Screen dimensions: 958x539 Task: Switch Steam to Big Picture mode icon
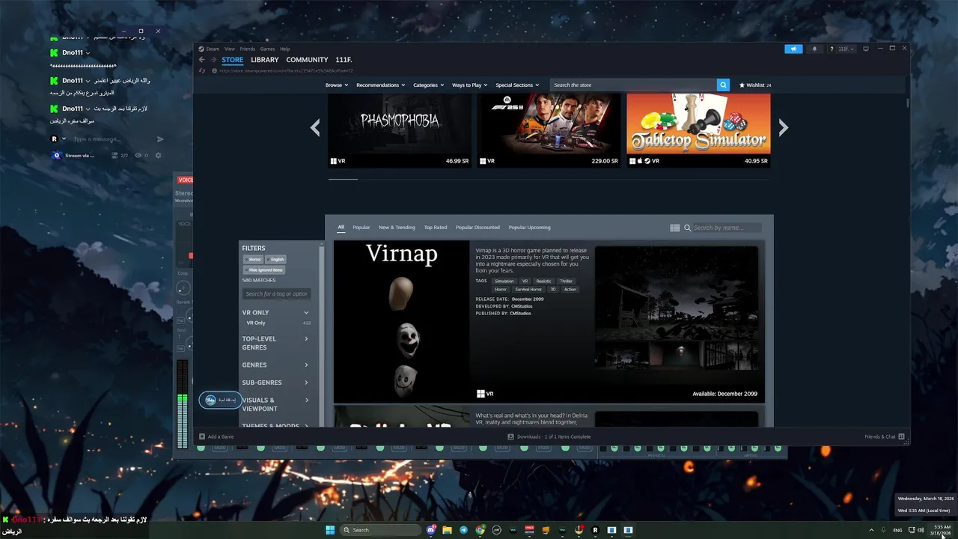pos(866,49)
